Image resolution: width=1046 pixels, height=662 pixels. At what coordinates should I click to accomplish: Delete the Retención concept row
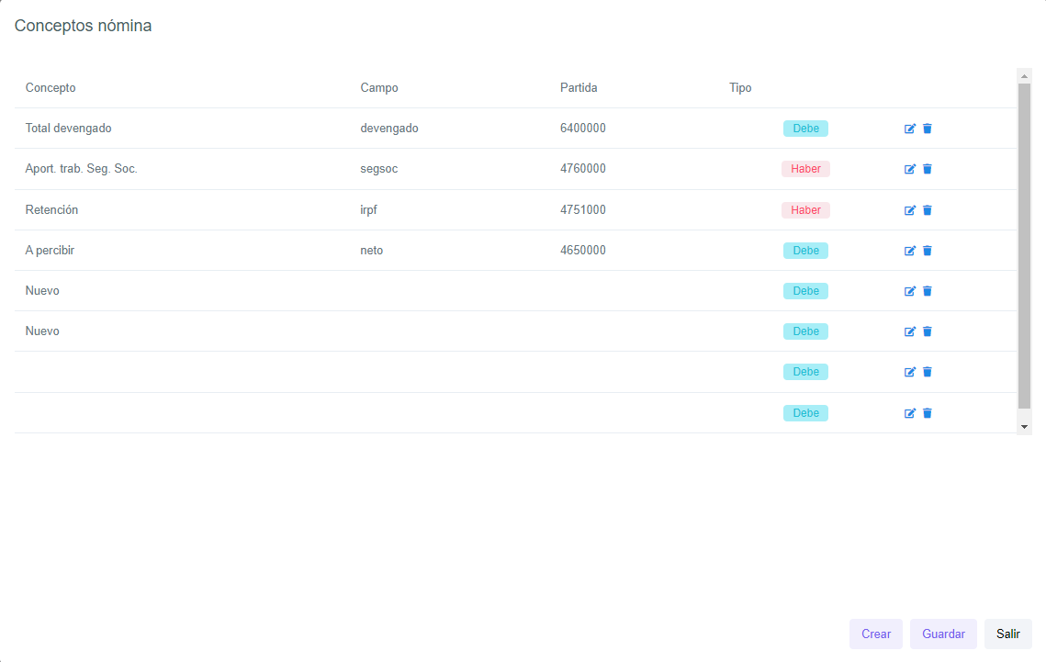click(x=927, y=210)
